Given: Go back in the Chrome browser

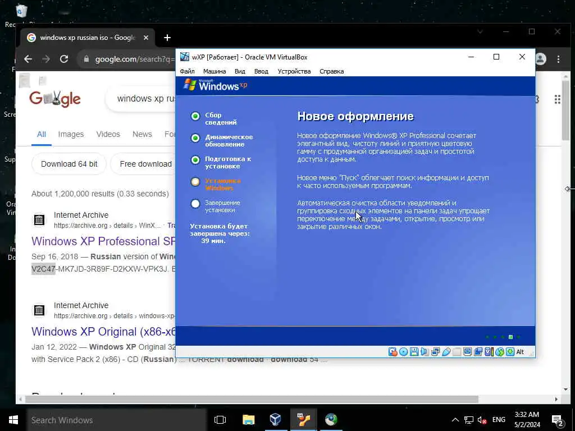Looking at the screenshot, I should pyautogui.click(x=28, y=59).
